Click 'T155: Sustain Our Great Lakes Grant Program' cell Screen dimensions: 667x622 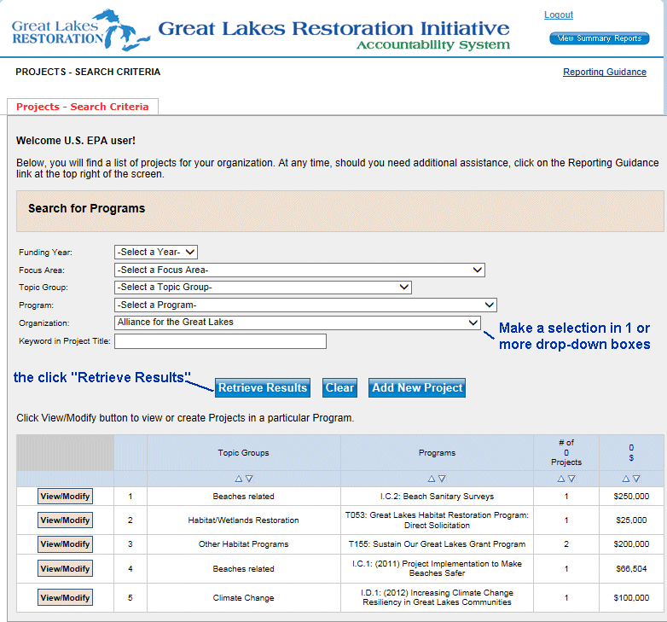click(x=437, y=544)
